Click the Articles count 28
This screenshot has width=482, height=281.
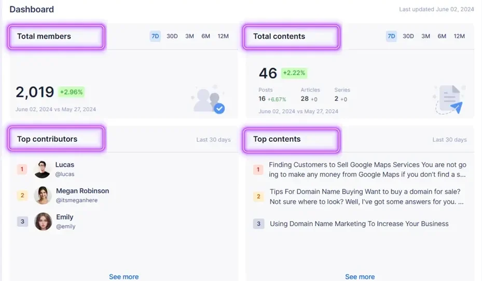[305, 99]
